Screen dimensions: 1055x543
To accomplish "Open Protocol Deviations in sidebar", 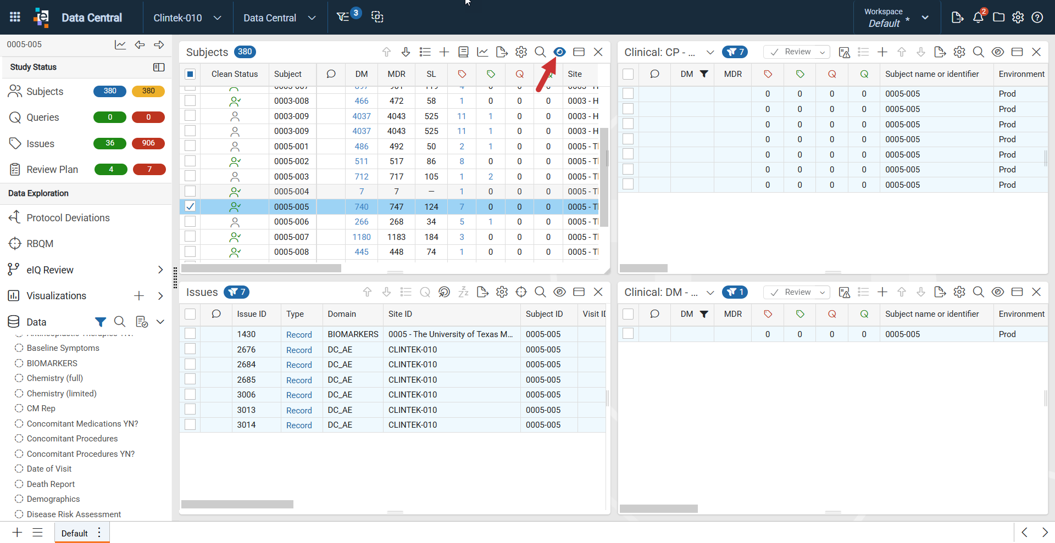I will pos(68,218).
